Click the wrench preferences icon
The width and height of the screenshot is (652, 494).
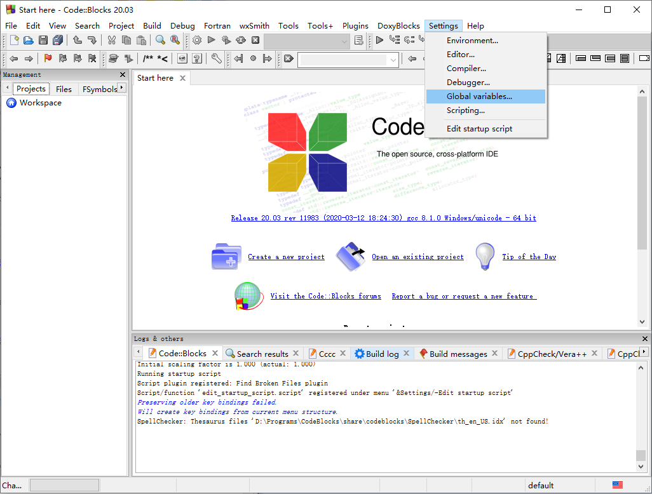(x=216, y=58)
